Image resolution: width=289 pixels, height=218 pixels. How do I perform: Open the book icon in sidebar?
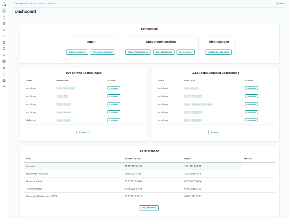click(4, 49)
